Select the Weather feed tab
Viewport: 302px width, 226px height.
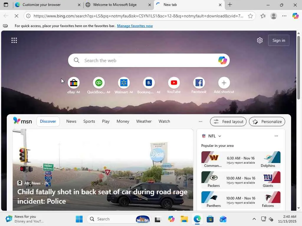[x=144, y=122]
